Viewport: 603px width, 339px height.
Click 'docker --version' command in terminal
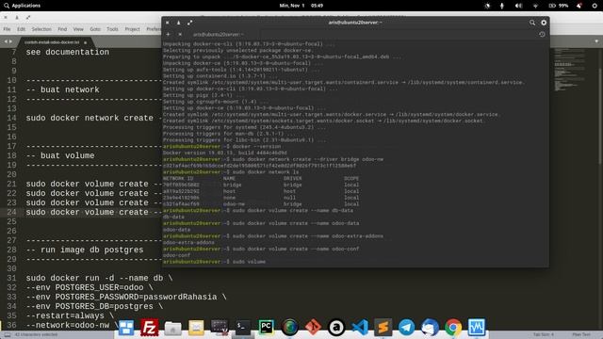point(256,147)
